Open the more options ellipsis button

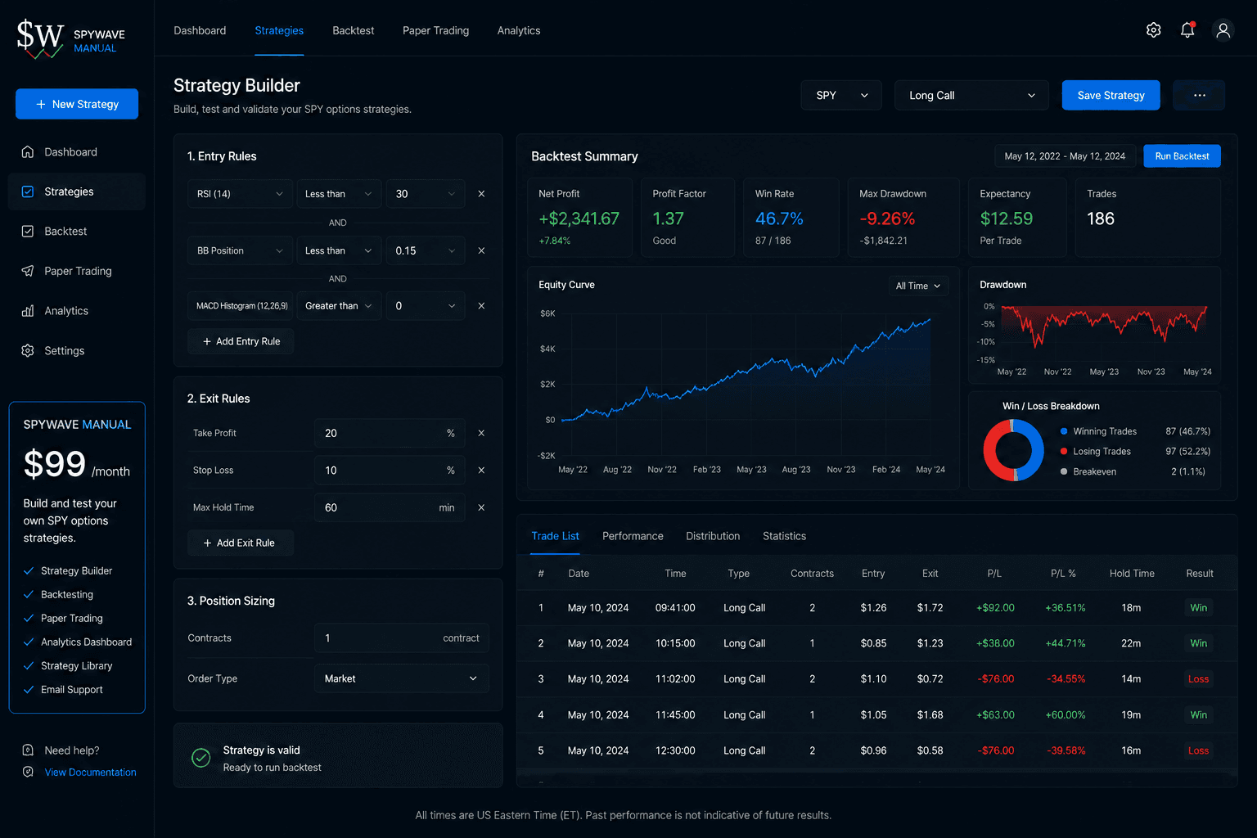click(x=1199, y=95)
